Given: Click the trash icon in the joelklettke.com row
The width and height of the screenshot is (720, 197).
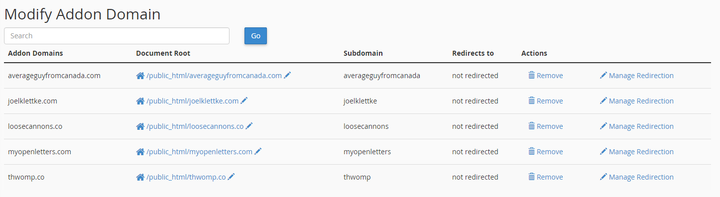Looking at the screenshot, I should 531,101.
